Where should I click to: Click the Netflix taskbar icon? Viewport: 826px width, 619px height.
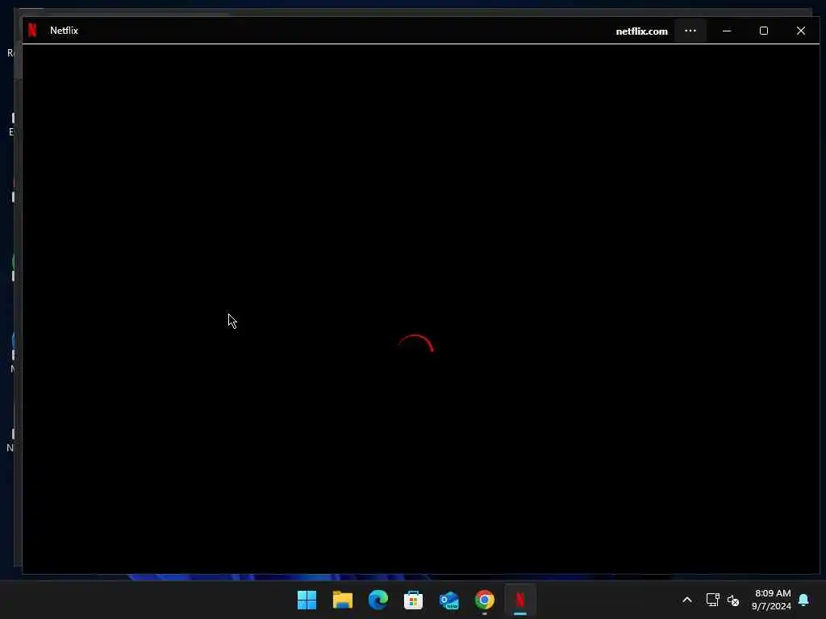520,600
